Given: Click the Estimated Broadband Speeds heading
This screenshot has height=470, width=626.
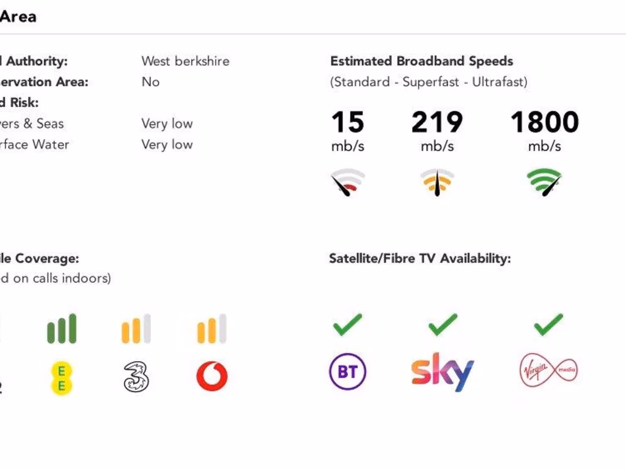Looking at the screenshot, I should tap(421, 61).
